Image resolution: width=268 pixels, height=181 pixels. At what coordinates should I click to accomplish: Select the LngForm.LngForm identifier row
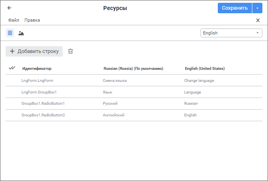(37, 81)
